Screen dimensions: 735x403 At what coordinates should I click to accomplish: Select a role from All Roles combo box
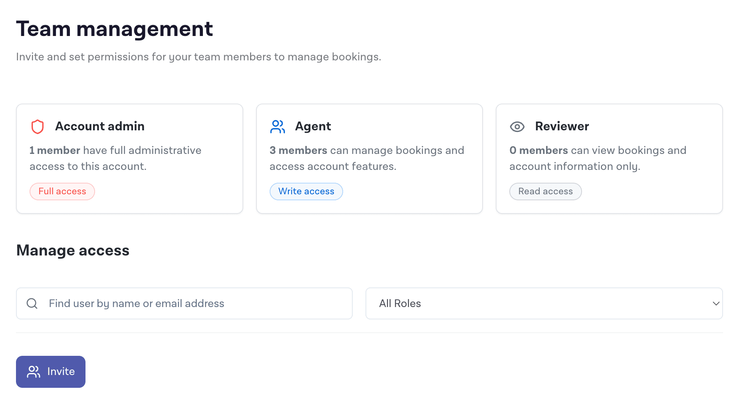click(x=546, y=303)
